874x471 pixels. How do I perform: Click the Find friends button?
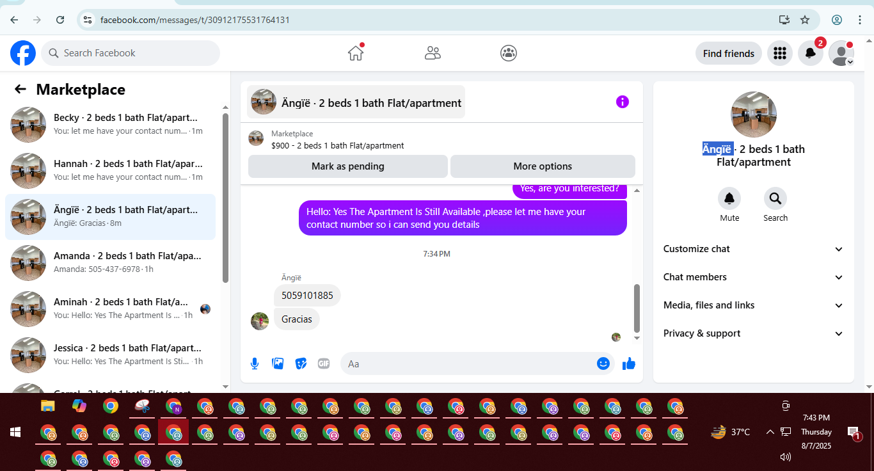pos(729,53)
